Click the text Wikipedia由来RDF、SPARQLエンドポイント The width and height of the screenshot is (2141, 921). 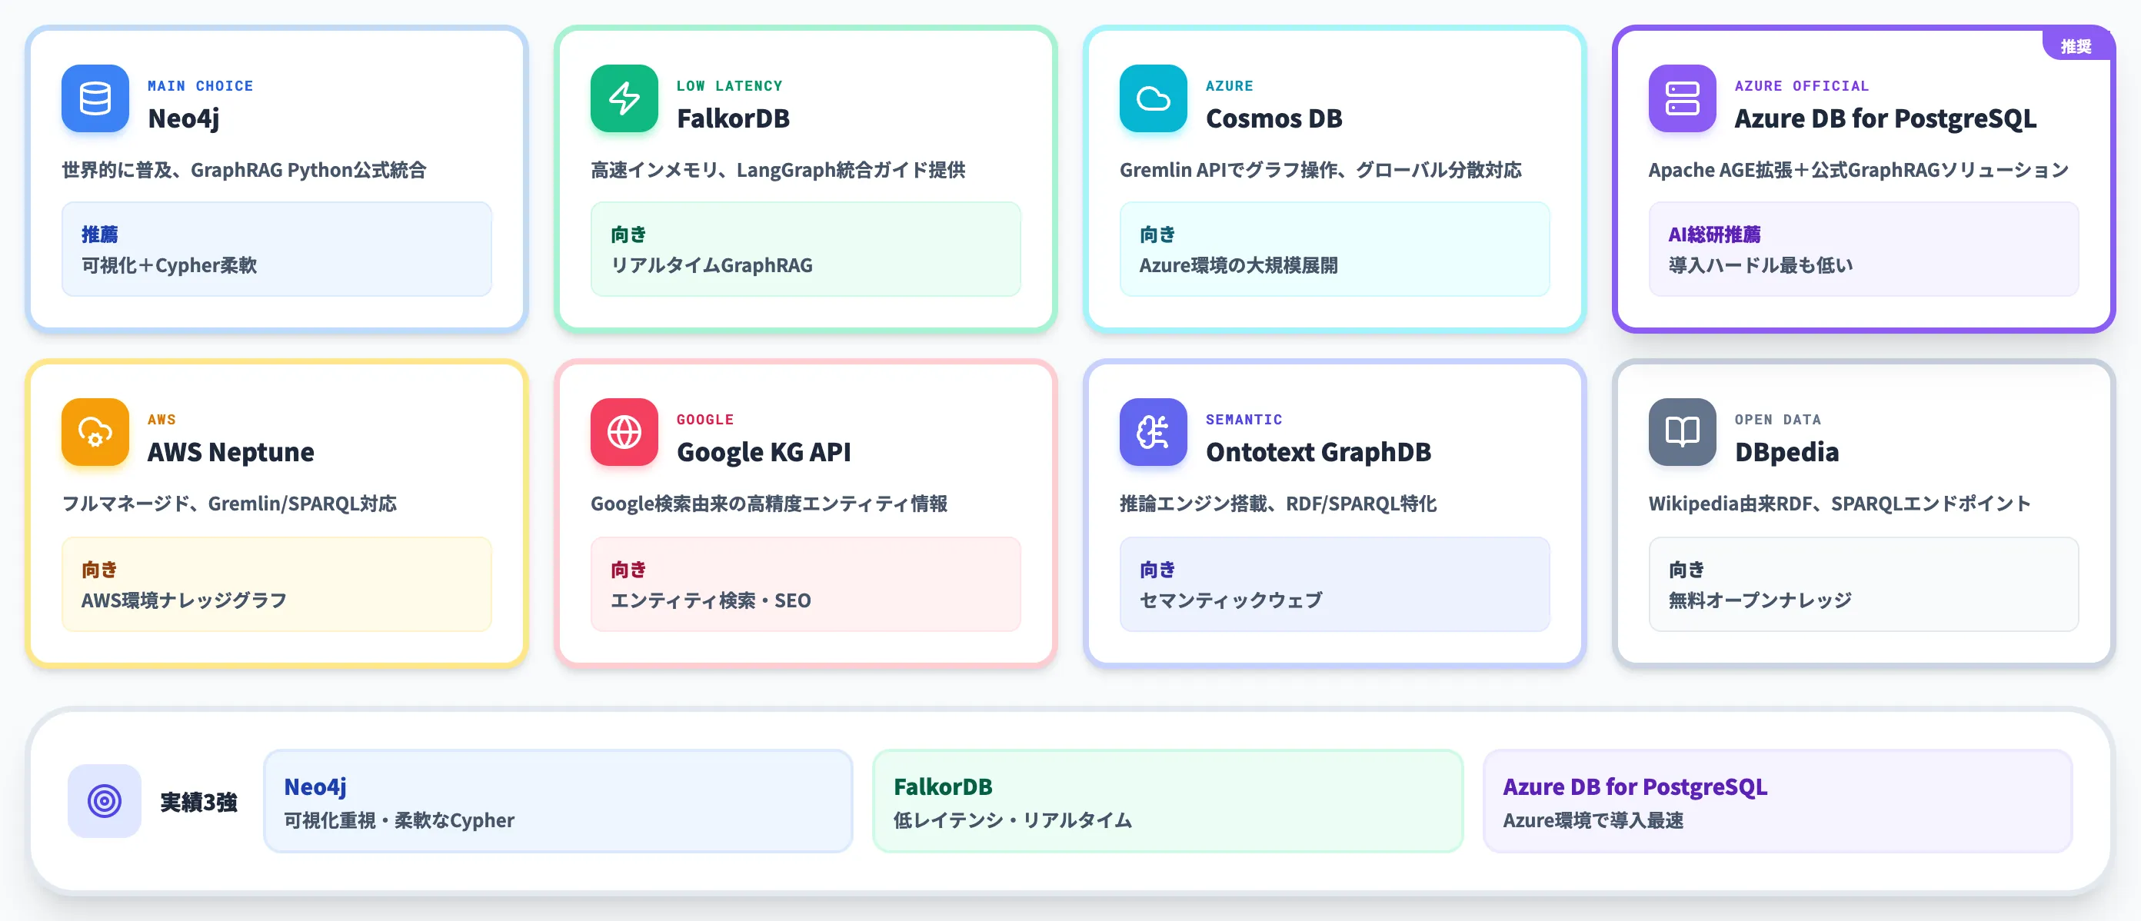1840,504
